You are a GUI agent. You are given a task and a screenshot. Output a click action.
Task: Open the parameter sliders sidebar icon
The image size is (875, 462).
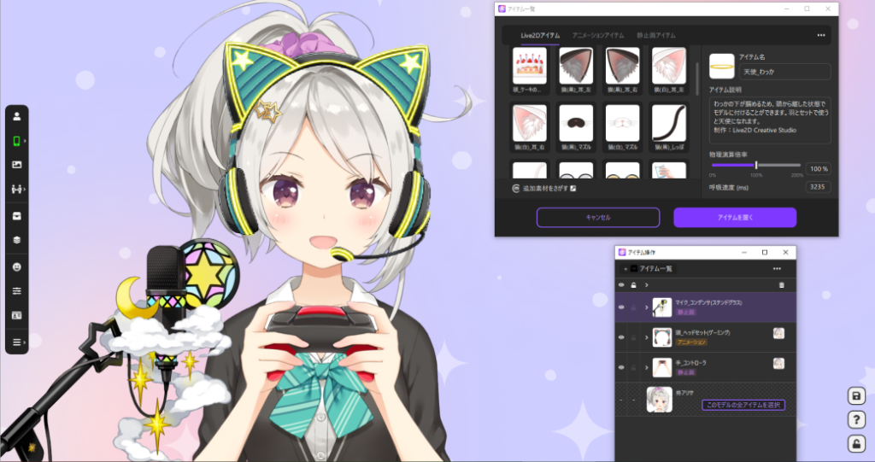pyautogui.click(x=17, y=290)
